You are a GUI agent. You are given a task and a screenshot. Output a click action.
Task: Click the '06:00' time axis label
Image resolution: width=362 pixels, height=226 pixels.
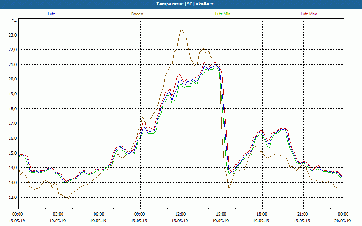100,214
